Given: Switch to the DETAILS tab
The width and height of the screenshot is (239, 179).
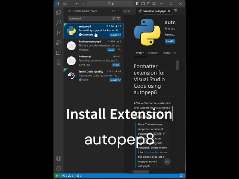Looking at the screenshot, I should [140, 53].
